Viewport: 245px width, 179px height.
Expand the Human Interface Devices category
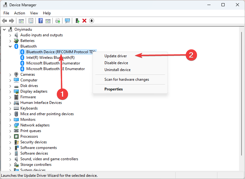(x=10, y=103)
